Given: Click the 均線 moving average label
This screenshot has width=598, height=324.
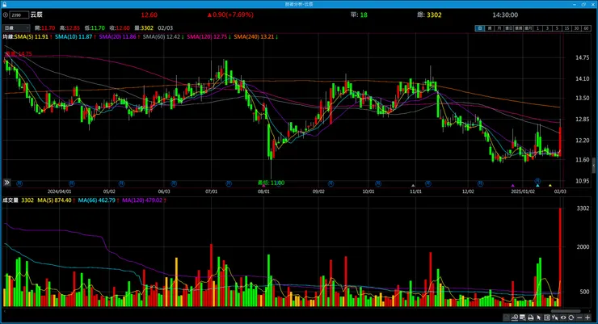Looking at the screenshot, I should pos(8,37).
